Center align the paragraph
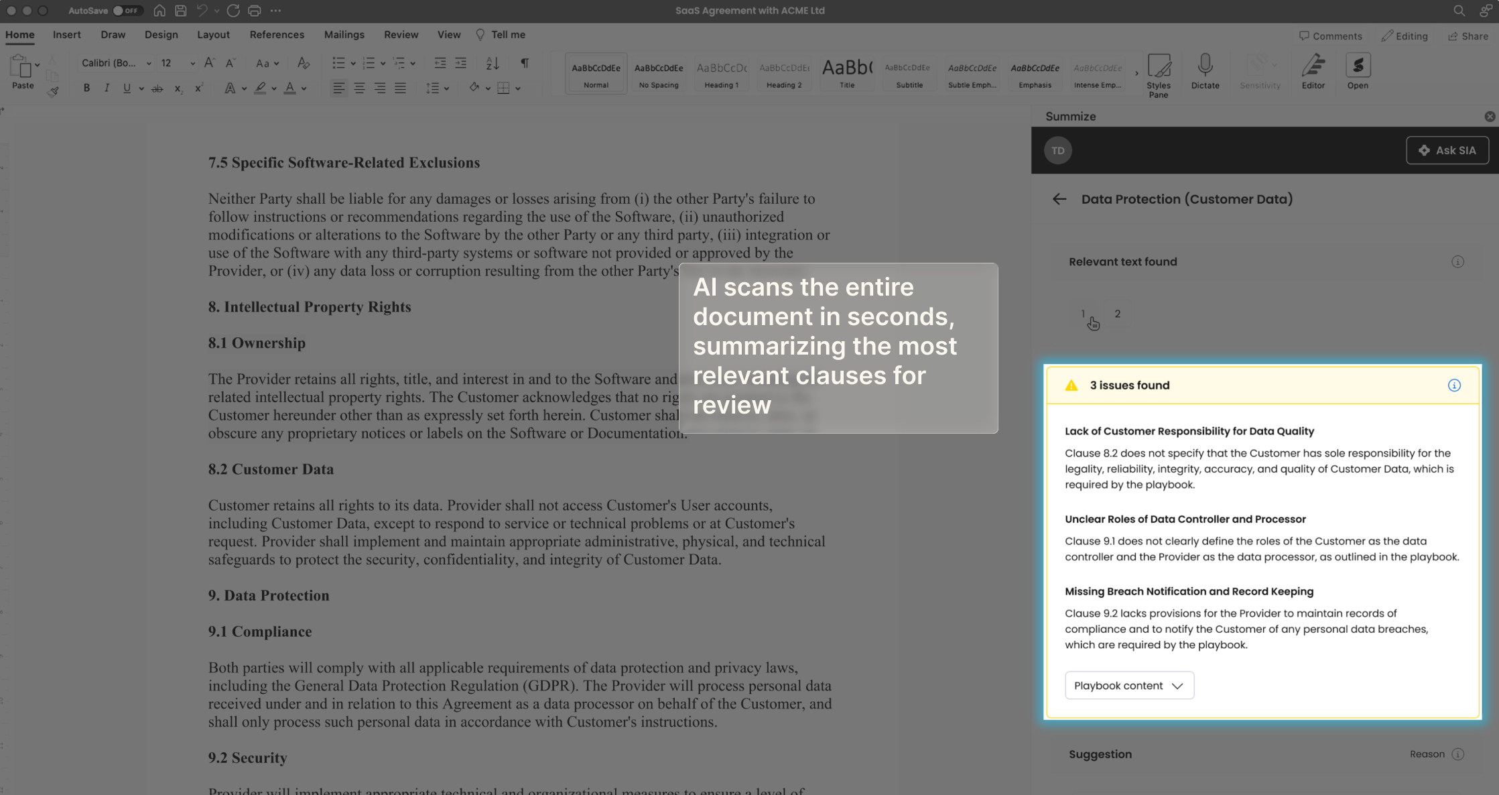Screen dimensions: 1499x795 tap(360, 88)
